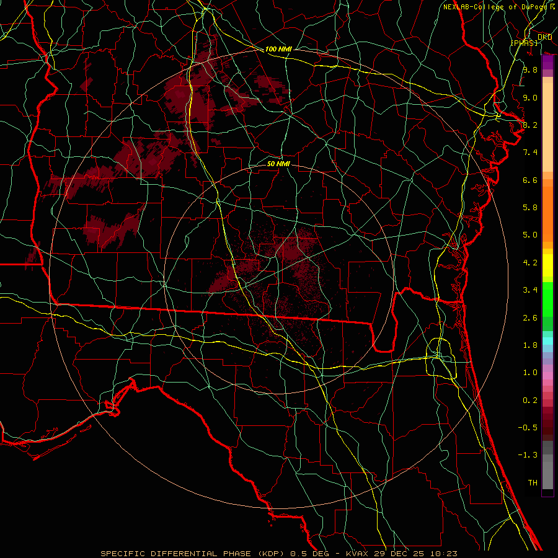Viewport: 558px width, 558px height.
Task: Click the 7.4 scale value
Action: 530,153
